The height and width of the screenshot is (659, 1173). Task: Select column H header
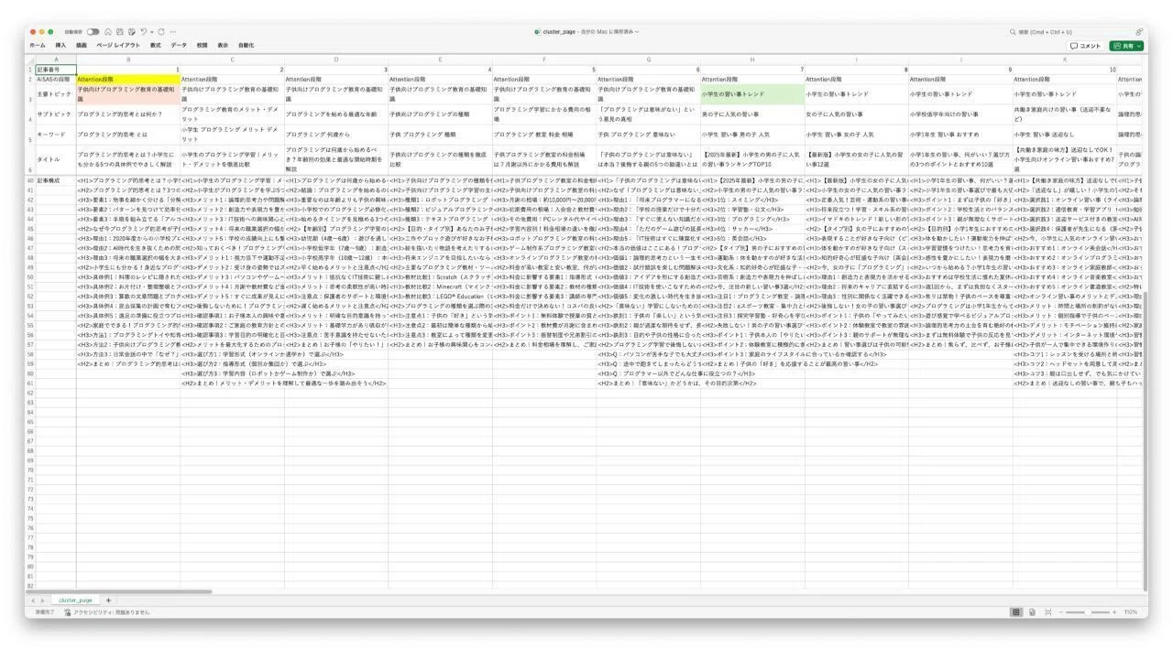click(x=752, y=60)
